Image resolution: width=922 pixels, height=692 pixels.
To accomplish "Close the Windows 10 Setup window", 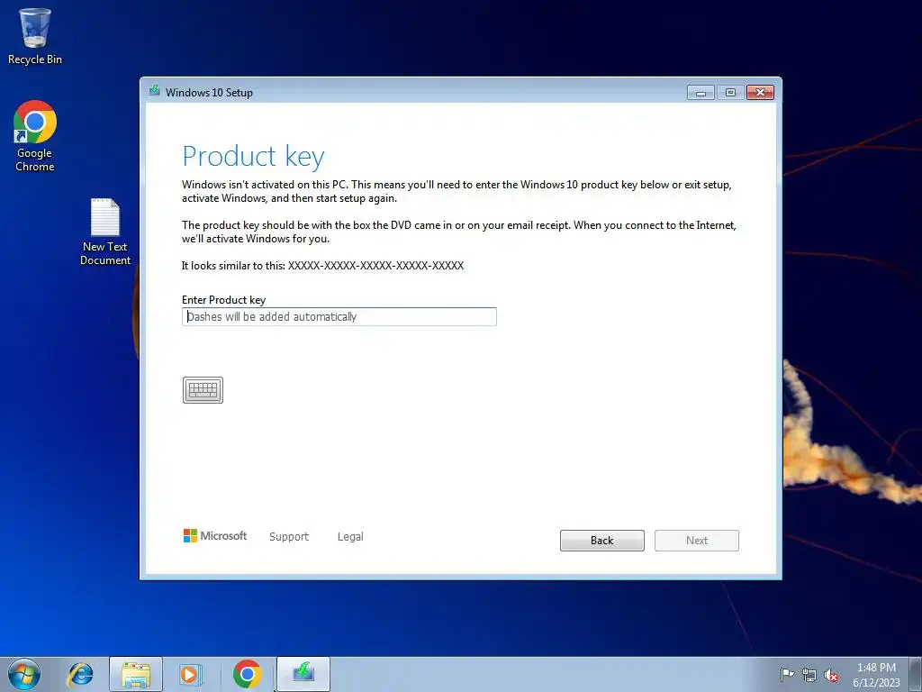I will point(760,93).
